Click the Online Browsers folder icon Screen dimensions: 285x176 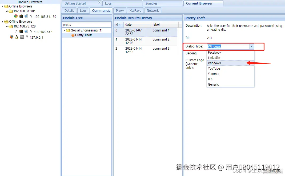tap(6, 6)
